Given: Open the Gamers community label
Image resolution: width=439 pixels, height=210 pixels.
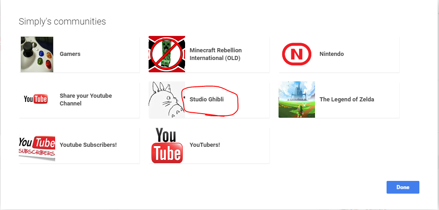Looking at the screenshot, I should pyautogui.click(x=70, y=54).
